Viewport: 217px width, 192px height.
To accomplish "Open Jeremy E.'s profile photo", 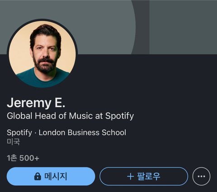I will pyautogui.click(x=42, y=53).
